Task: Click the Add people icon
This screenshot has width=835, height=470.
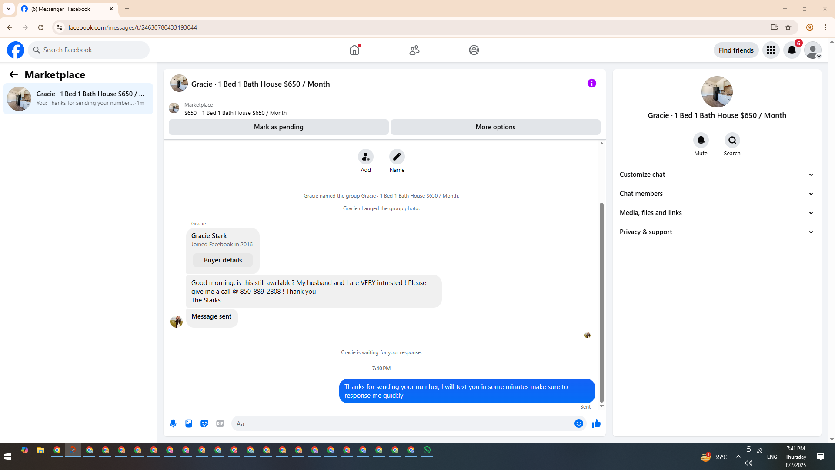Action: 366,157
